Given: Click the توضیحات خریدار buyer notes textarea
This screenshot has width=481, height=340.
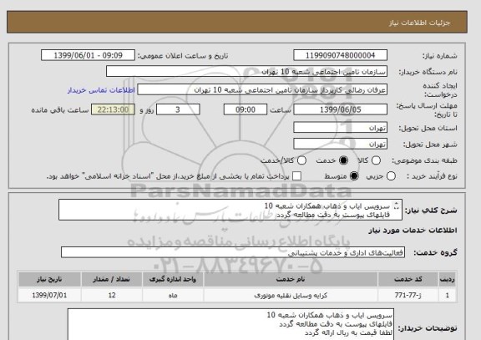Looking at the screenshot, I should (230, 324).
